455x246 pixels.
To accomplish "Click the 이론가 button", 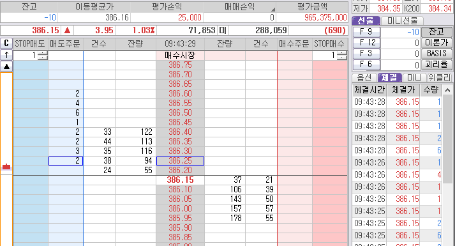I will (436, 43).
